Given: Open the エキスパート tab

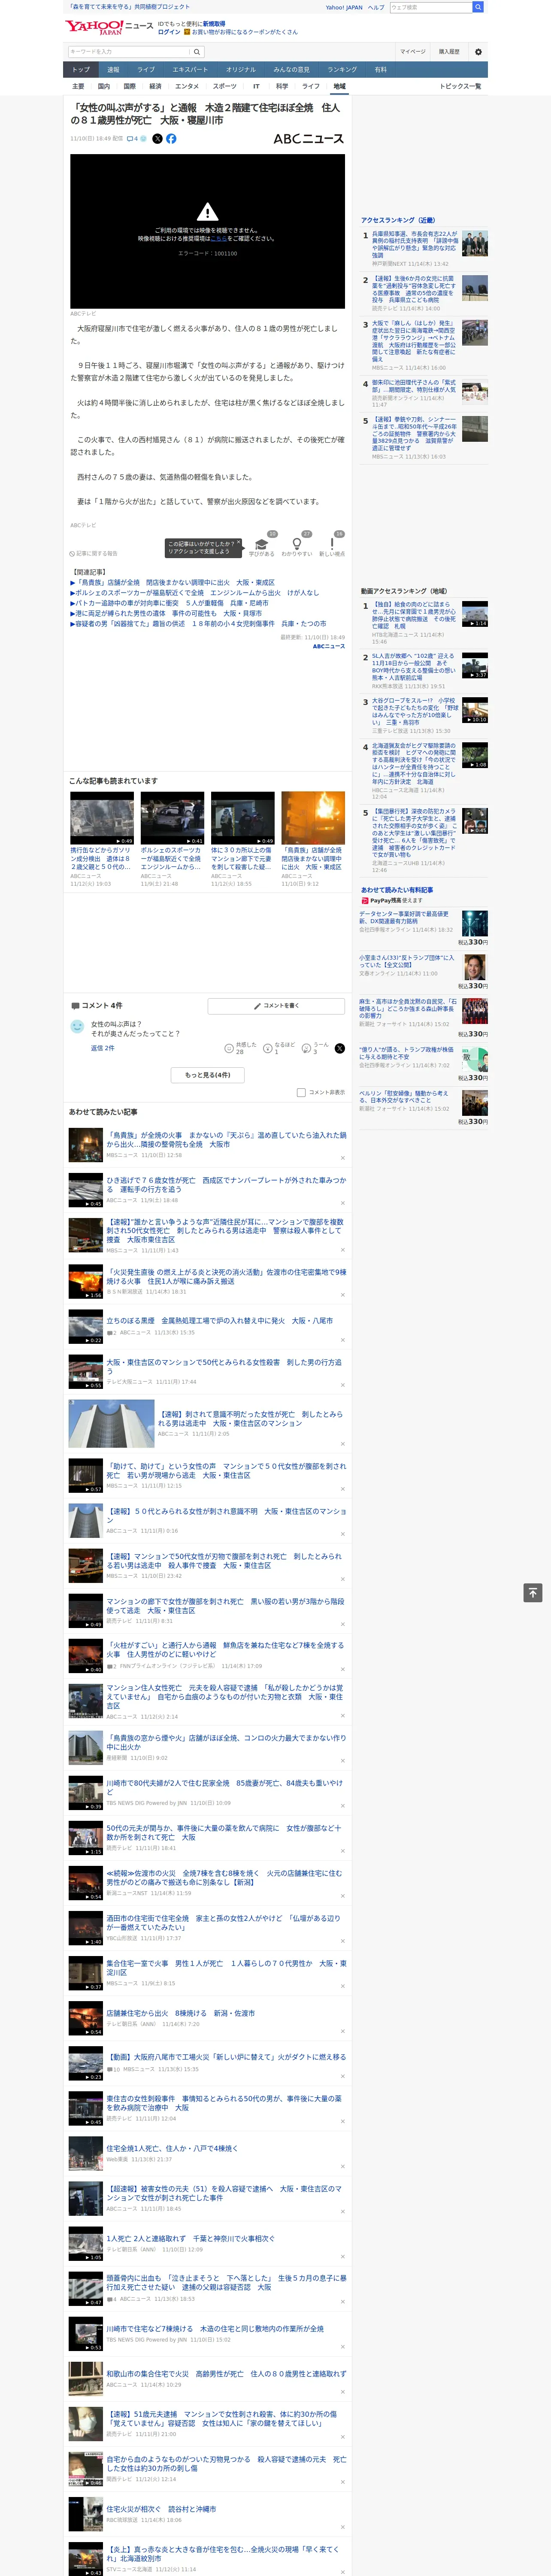Looking at the screenshot, I should [190, 70].
